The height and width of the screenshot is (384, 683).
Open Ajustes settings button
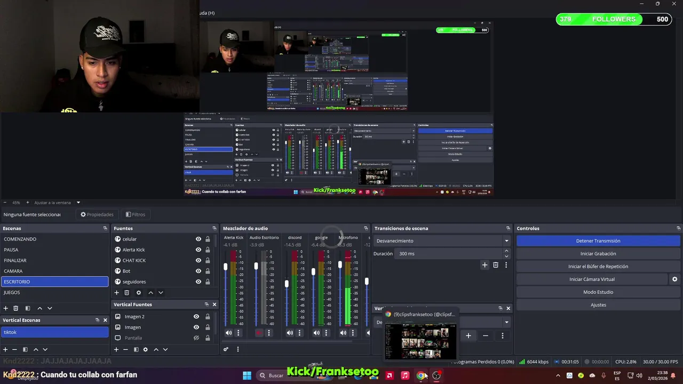click(598, 305)
